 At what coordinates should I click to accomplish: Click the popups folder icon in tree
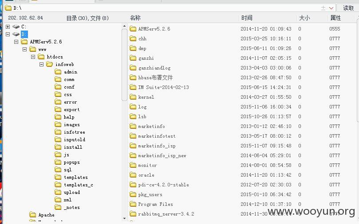point(58,162)
